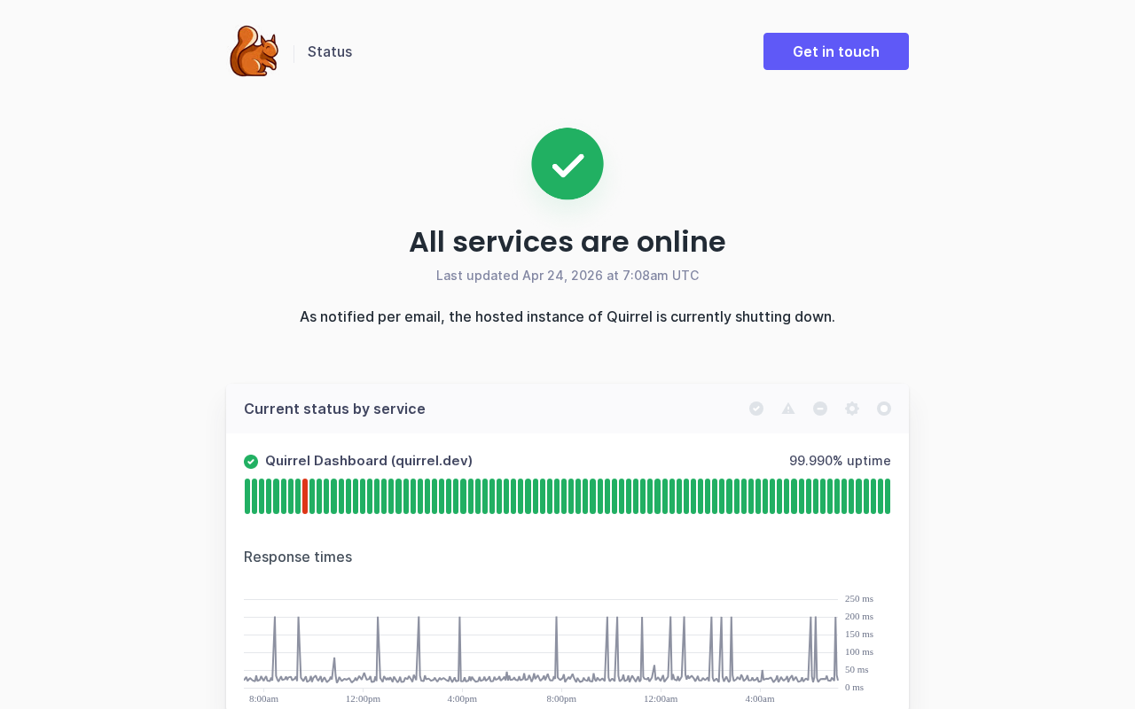Click the leftmost green uptime bar
Image resolution: width=1135 pixels, height=709 pixels.
click(x=247, y=496)
